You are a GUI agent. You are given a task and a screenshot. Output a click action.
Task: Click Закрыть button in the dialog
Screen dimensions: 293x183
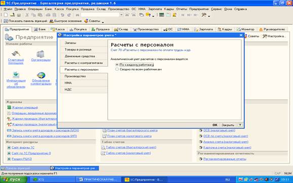pos(228,125)
